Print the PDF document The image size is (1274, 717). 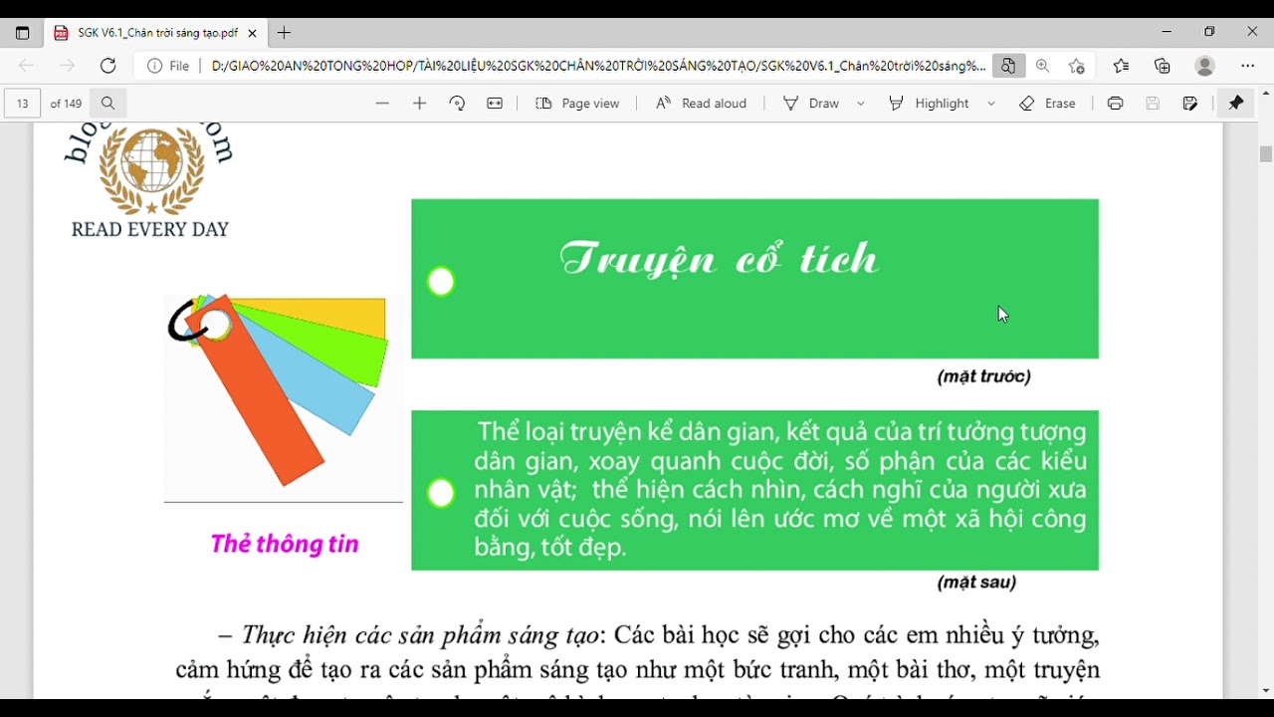[x=1115, y=104]
